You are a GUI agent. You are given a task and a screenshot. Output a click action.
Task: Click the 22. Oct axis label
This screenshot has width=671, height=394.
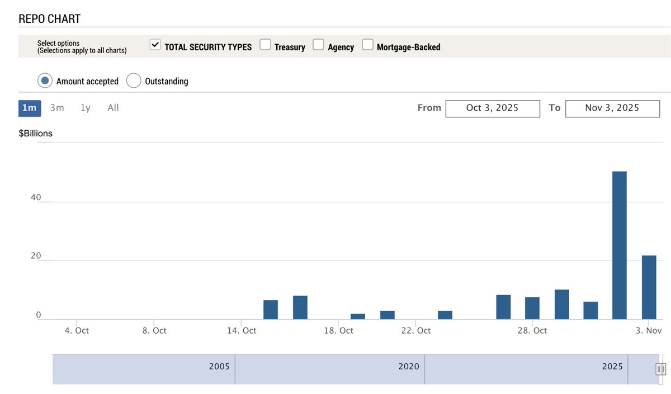click(x=416, y=330)
